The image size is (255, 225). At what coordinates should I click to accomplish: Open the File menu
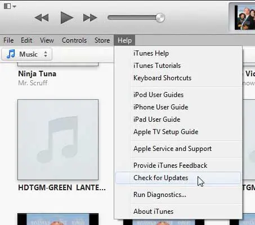click(x=8, y=40)
